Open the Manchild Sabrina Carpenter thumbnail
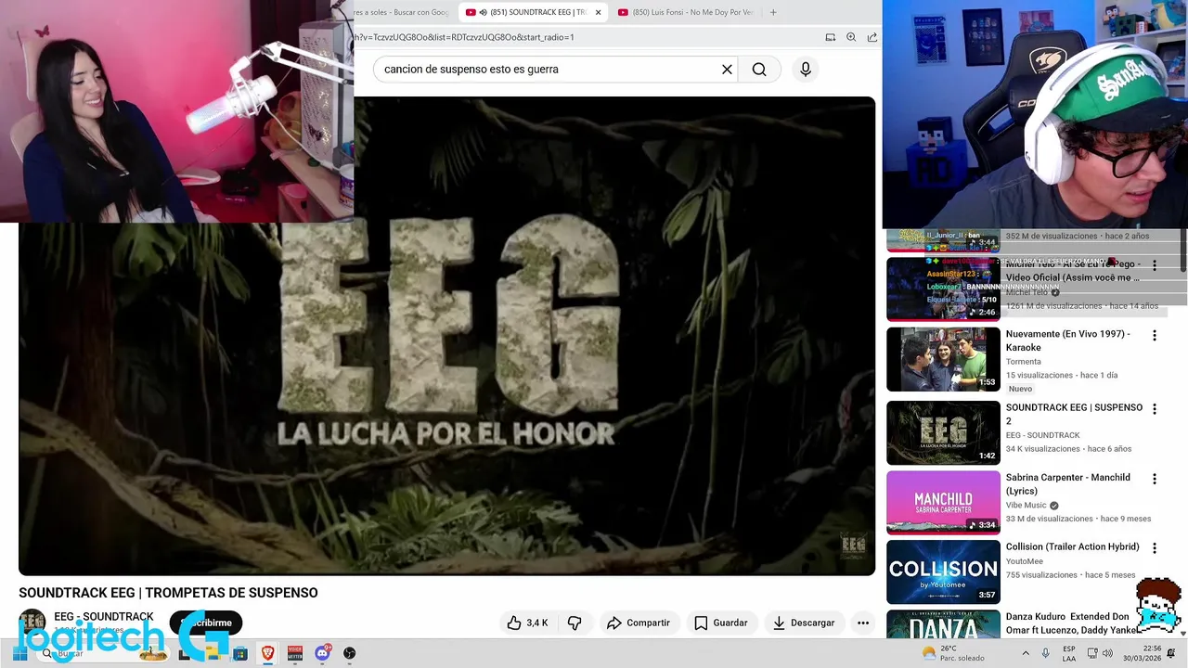This screenshot has height=668, width=1188. [943, 502]
